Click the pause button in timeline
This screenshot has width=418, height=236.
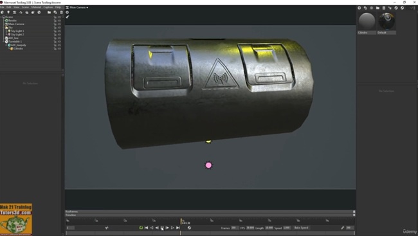point(162,228)
